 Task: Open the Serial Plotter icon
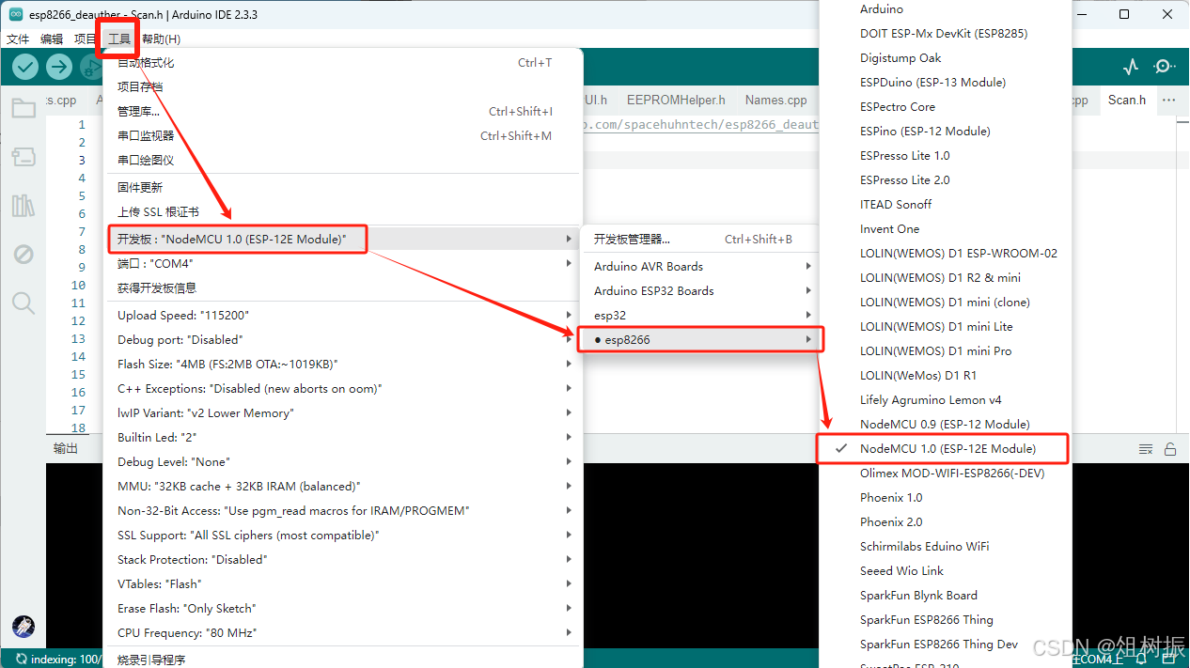tap(1131, 67)
